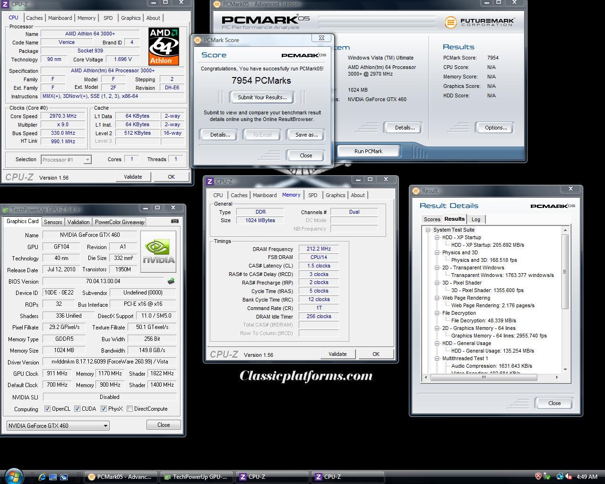605x484 pixels.
Task: Collapse the HDD - XP Startup node
Action: click(437, 237)
